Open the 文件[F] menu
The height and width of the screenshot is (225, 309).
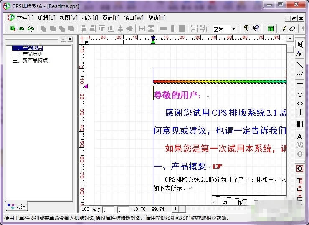pos(25,18)
